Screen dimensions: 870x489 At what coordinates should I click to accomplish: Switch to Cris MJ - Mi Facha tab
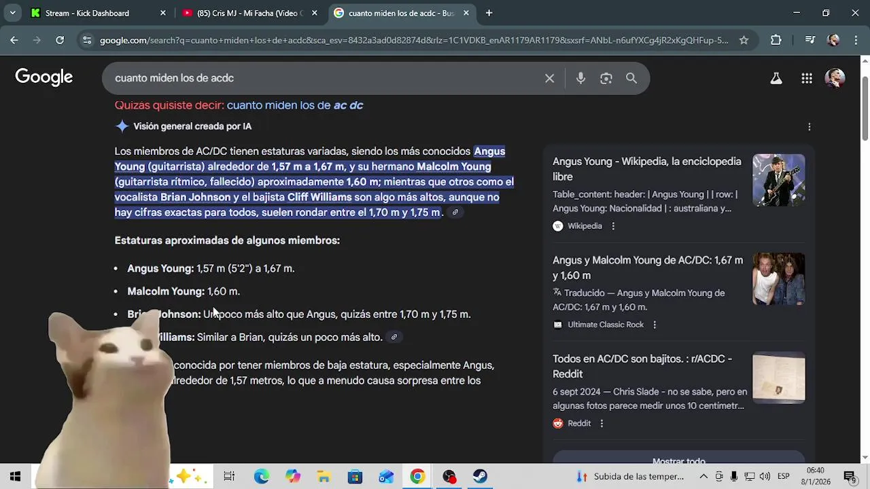click(x=249, y=13)
